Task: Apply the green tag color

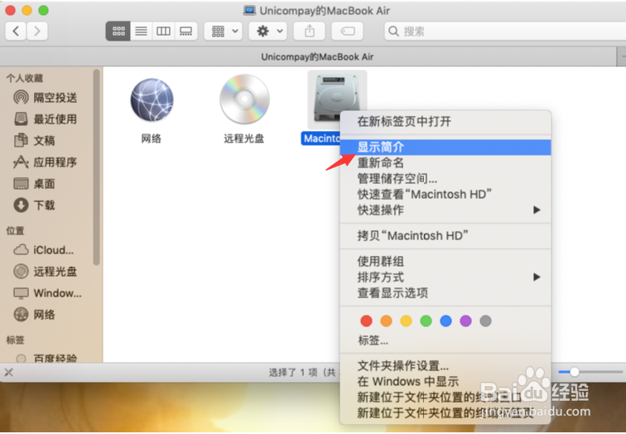Action: tap(426, 321)
